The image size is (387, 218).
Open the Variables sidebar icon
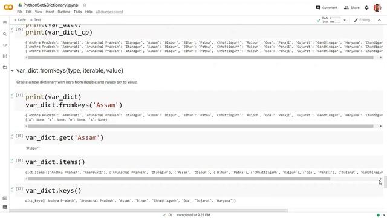coord(5,56)
